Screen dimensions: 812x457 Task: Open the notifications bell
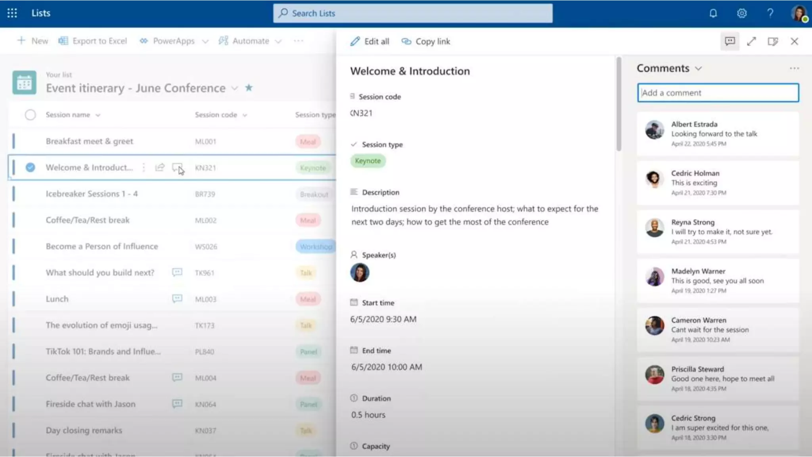tap(713, 13)
